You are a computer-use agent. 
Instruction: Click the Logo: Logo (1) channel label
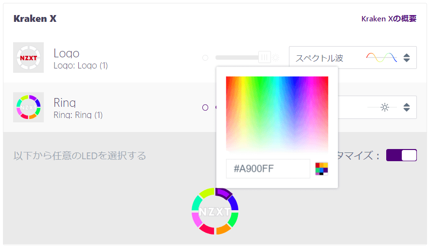[x=81, y=66]
